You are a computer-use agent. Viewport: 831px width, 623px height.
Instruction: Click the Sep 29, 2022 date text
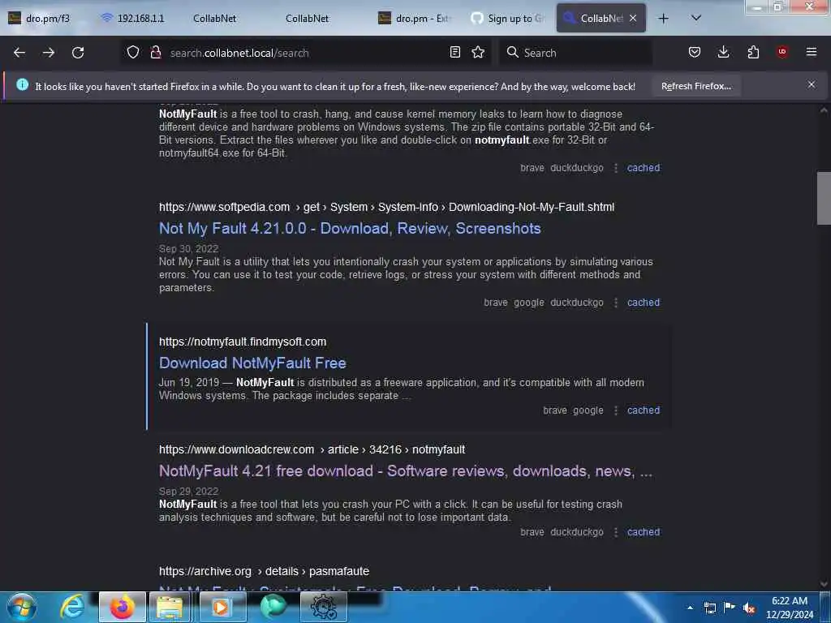click(188, 491)
